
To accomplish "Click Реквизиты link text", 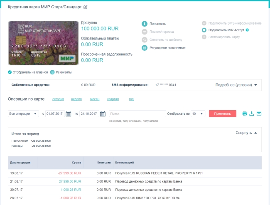I will point(64,72).
